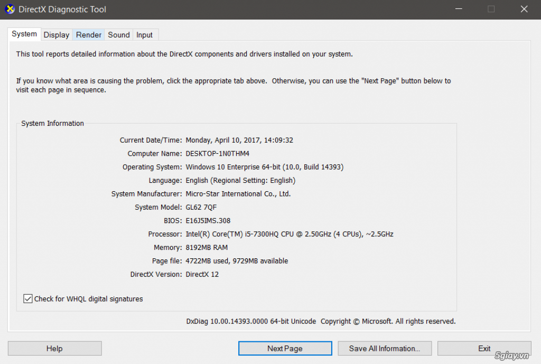The width and height of the screenshot is (541, 364).
Task: Switch to the Sound tab
Action: coord(119,35)
